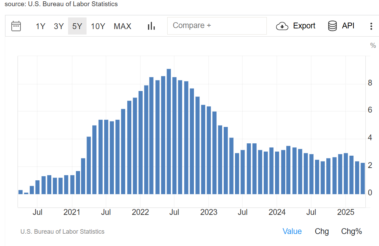This screenshot has height=246, width=379.
Task: Click the 2 y-axis value label
Action: [370, 165]
